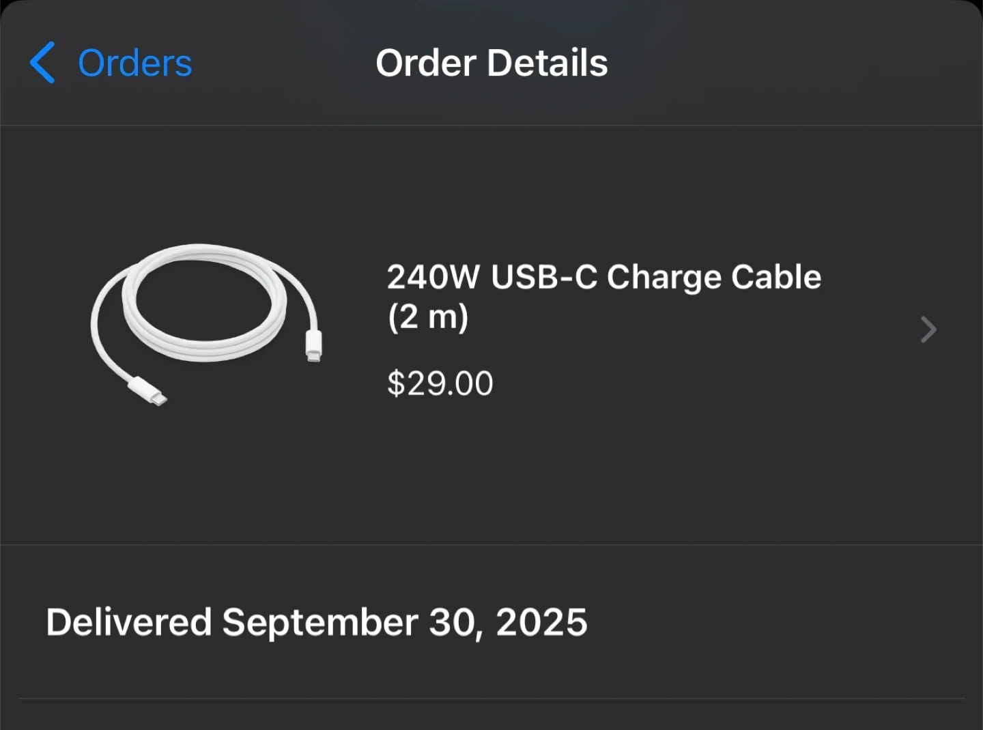Click the right-side USB-C connector in the picture

(313, 345)
